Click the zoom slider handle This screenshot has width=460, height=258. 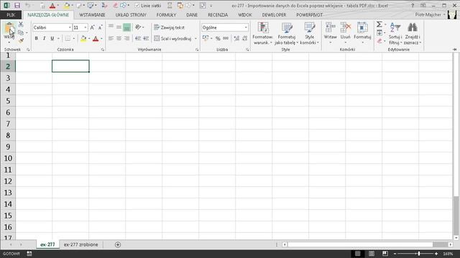tap(419, 254)
